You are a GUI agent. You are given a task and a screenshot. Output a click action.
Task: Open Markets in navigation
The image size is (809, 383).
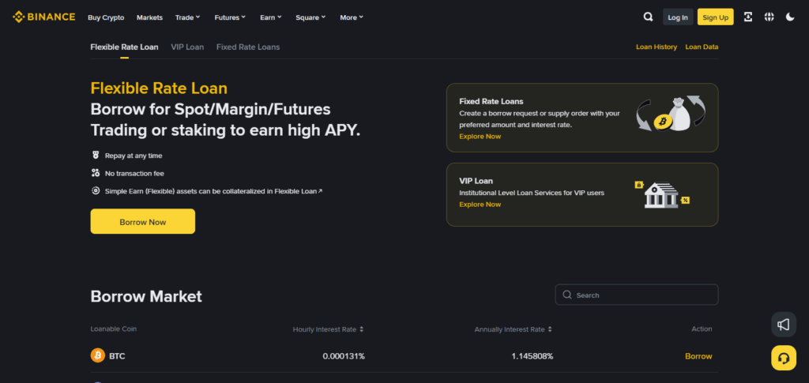point(149,17)
